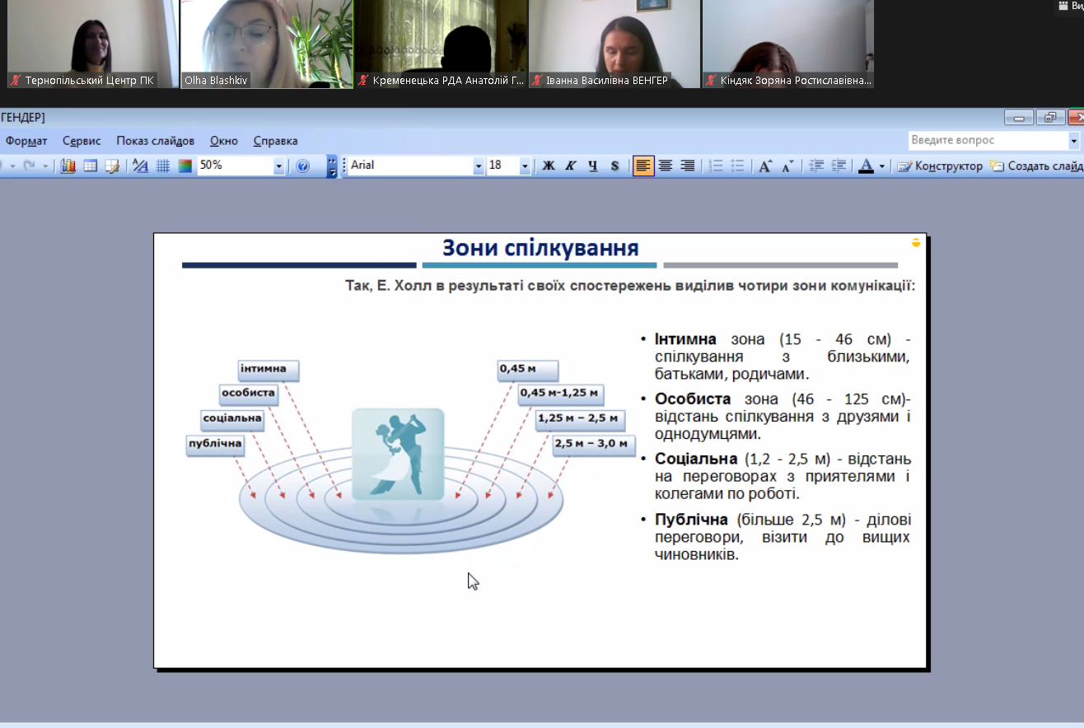Open the Redo history dropdown arrow
Viewport: 1084px width, 728px height.
44,166
